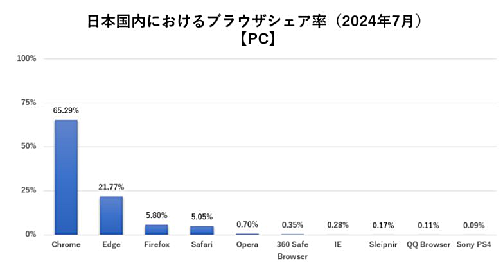Select the IE axis label
This screenshot has height=266, width=503.
click(x=338, y=245)
